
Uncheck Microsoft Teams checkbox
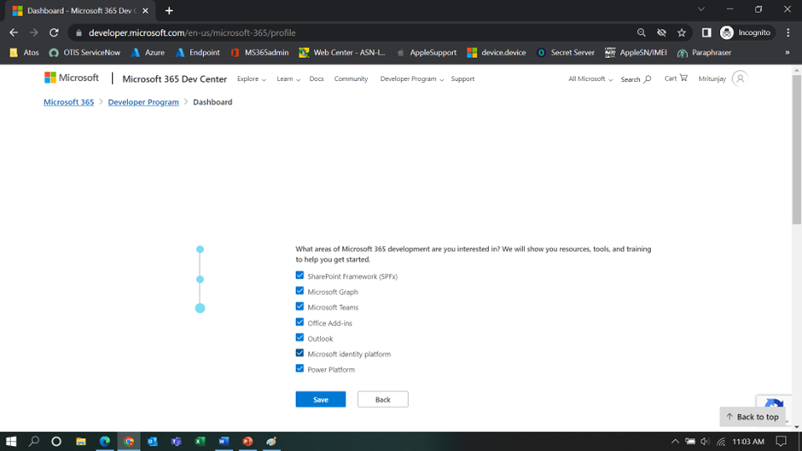click(x=299, y=306)
